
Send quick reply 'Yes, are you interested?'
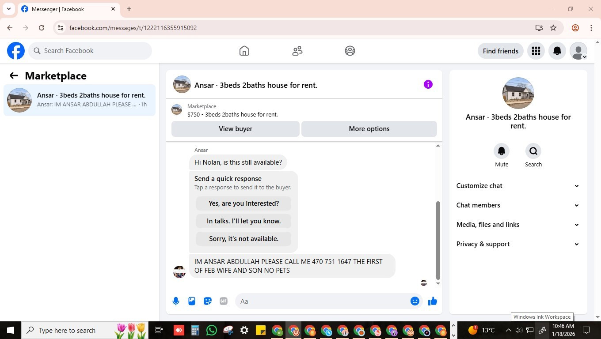[243, 203]
